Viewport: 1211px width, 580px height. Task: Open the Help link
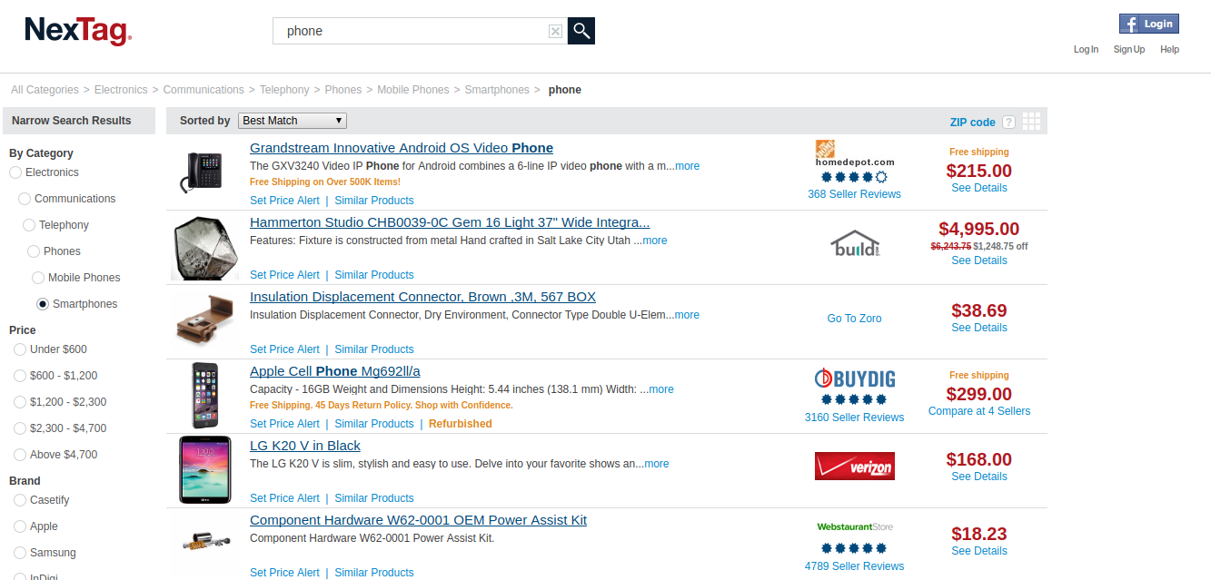coord(1169,49)
